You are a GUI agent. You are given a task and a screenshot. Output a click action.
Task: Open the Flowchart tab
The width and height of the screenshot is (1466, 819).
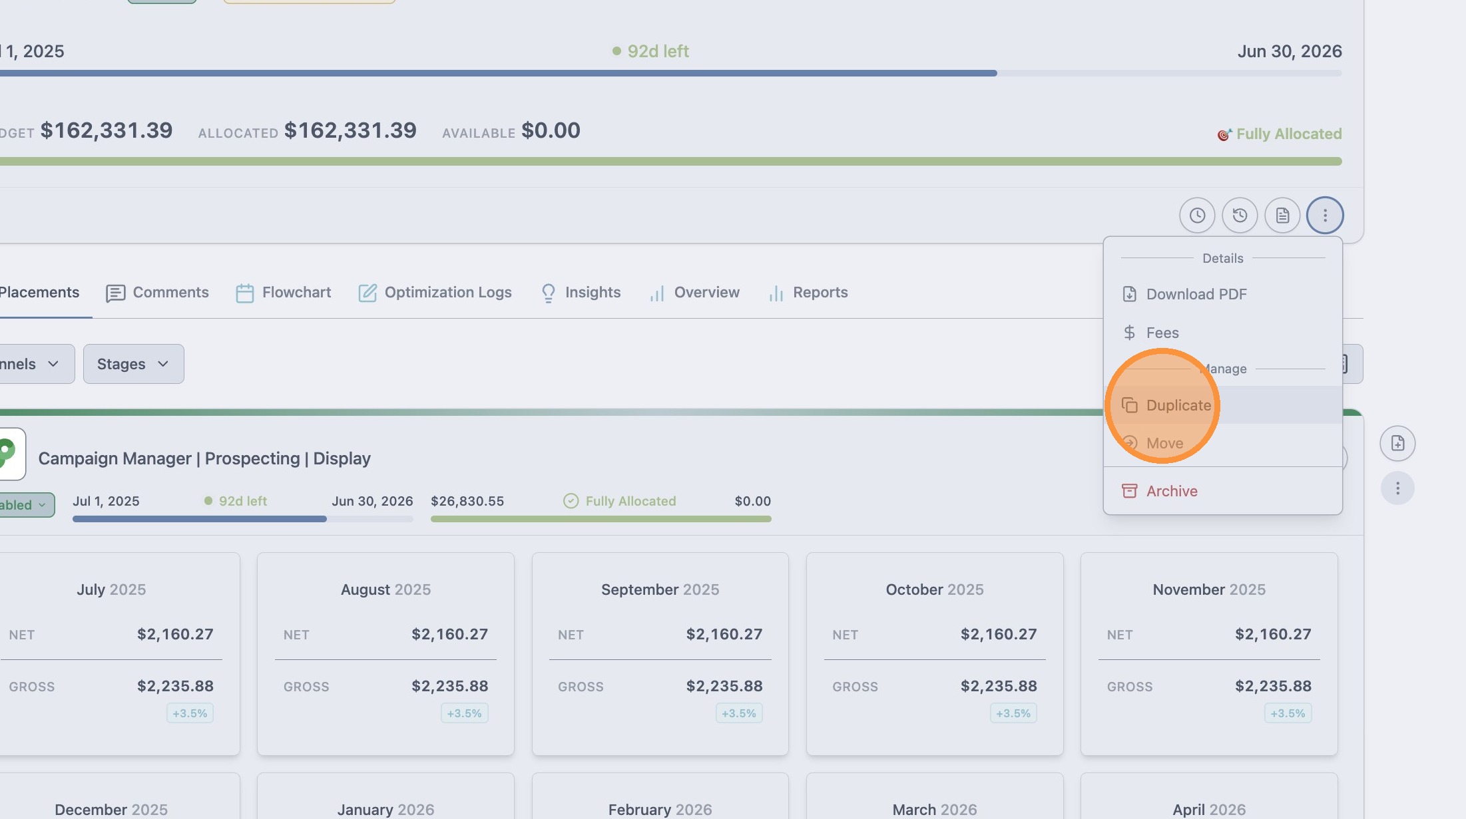pyautogui.click(x=283, y=293)
